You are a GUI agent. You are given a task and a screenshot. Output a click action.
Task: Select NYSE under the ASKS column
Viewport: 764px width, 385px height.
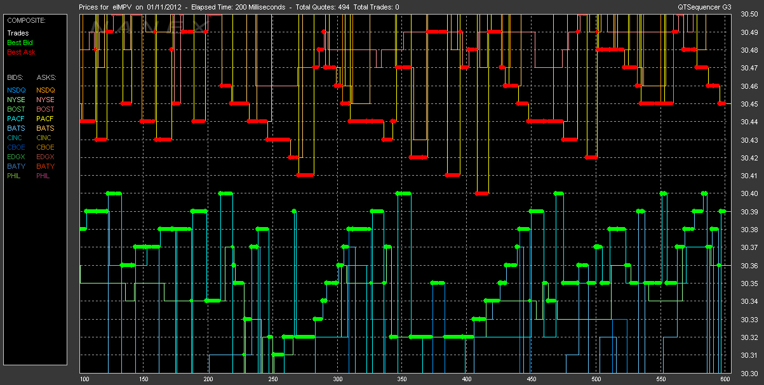pyautogui.click(x=45, y=100)
